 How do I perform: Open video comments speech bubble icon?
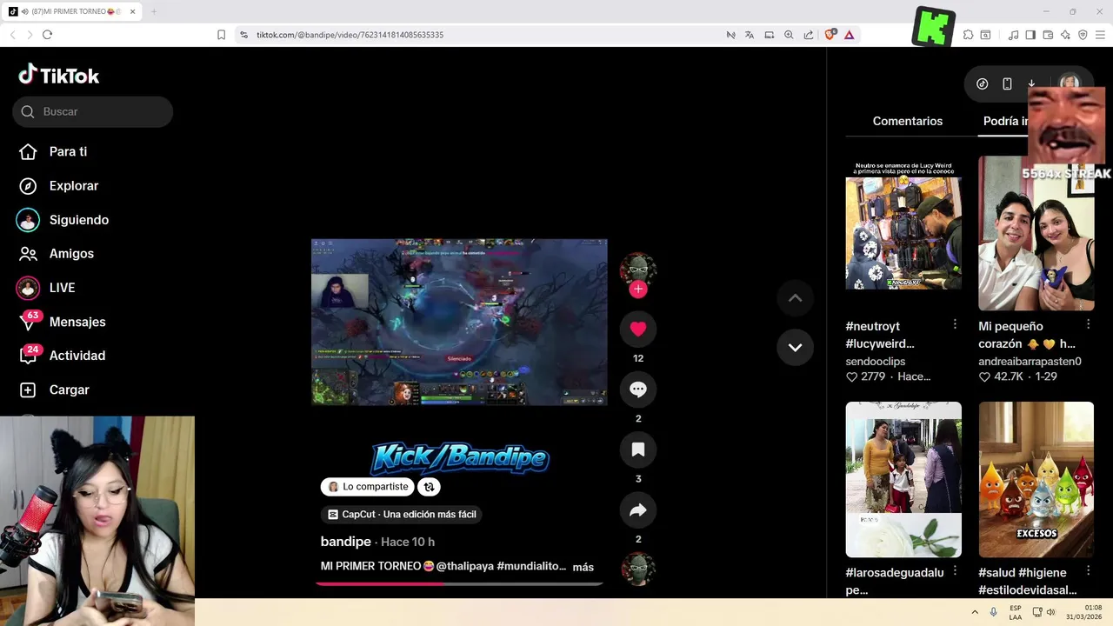pyautogui.click(x=638, y=390)
